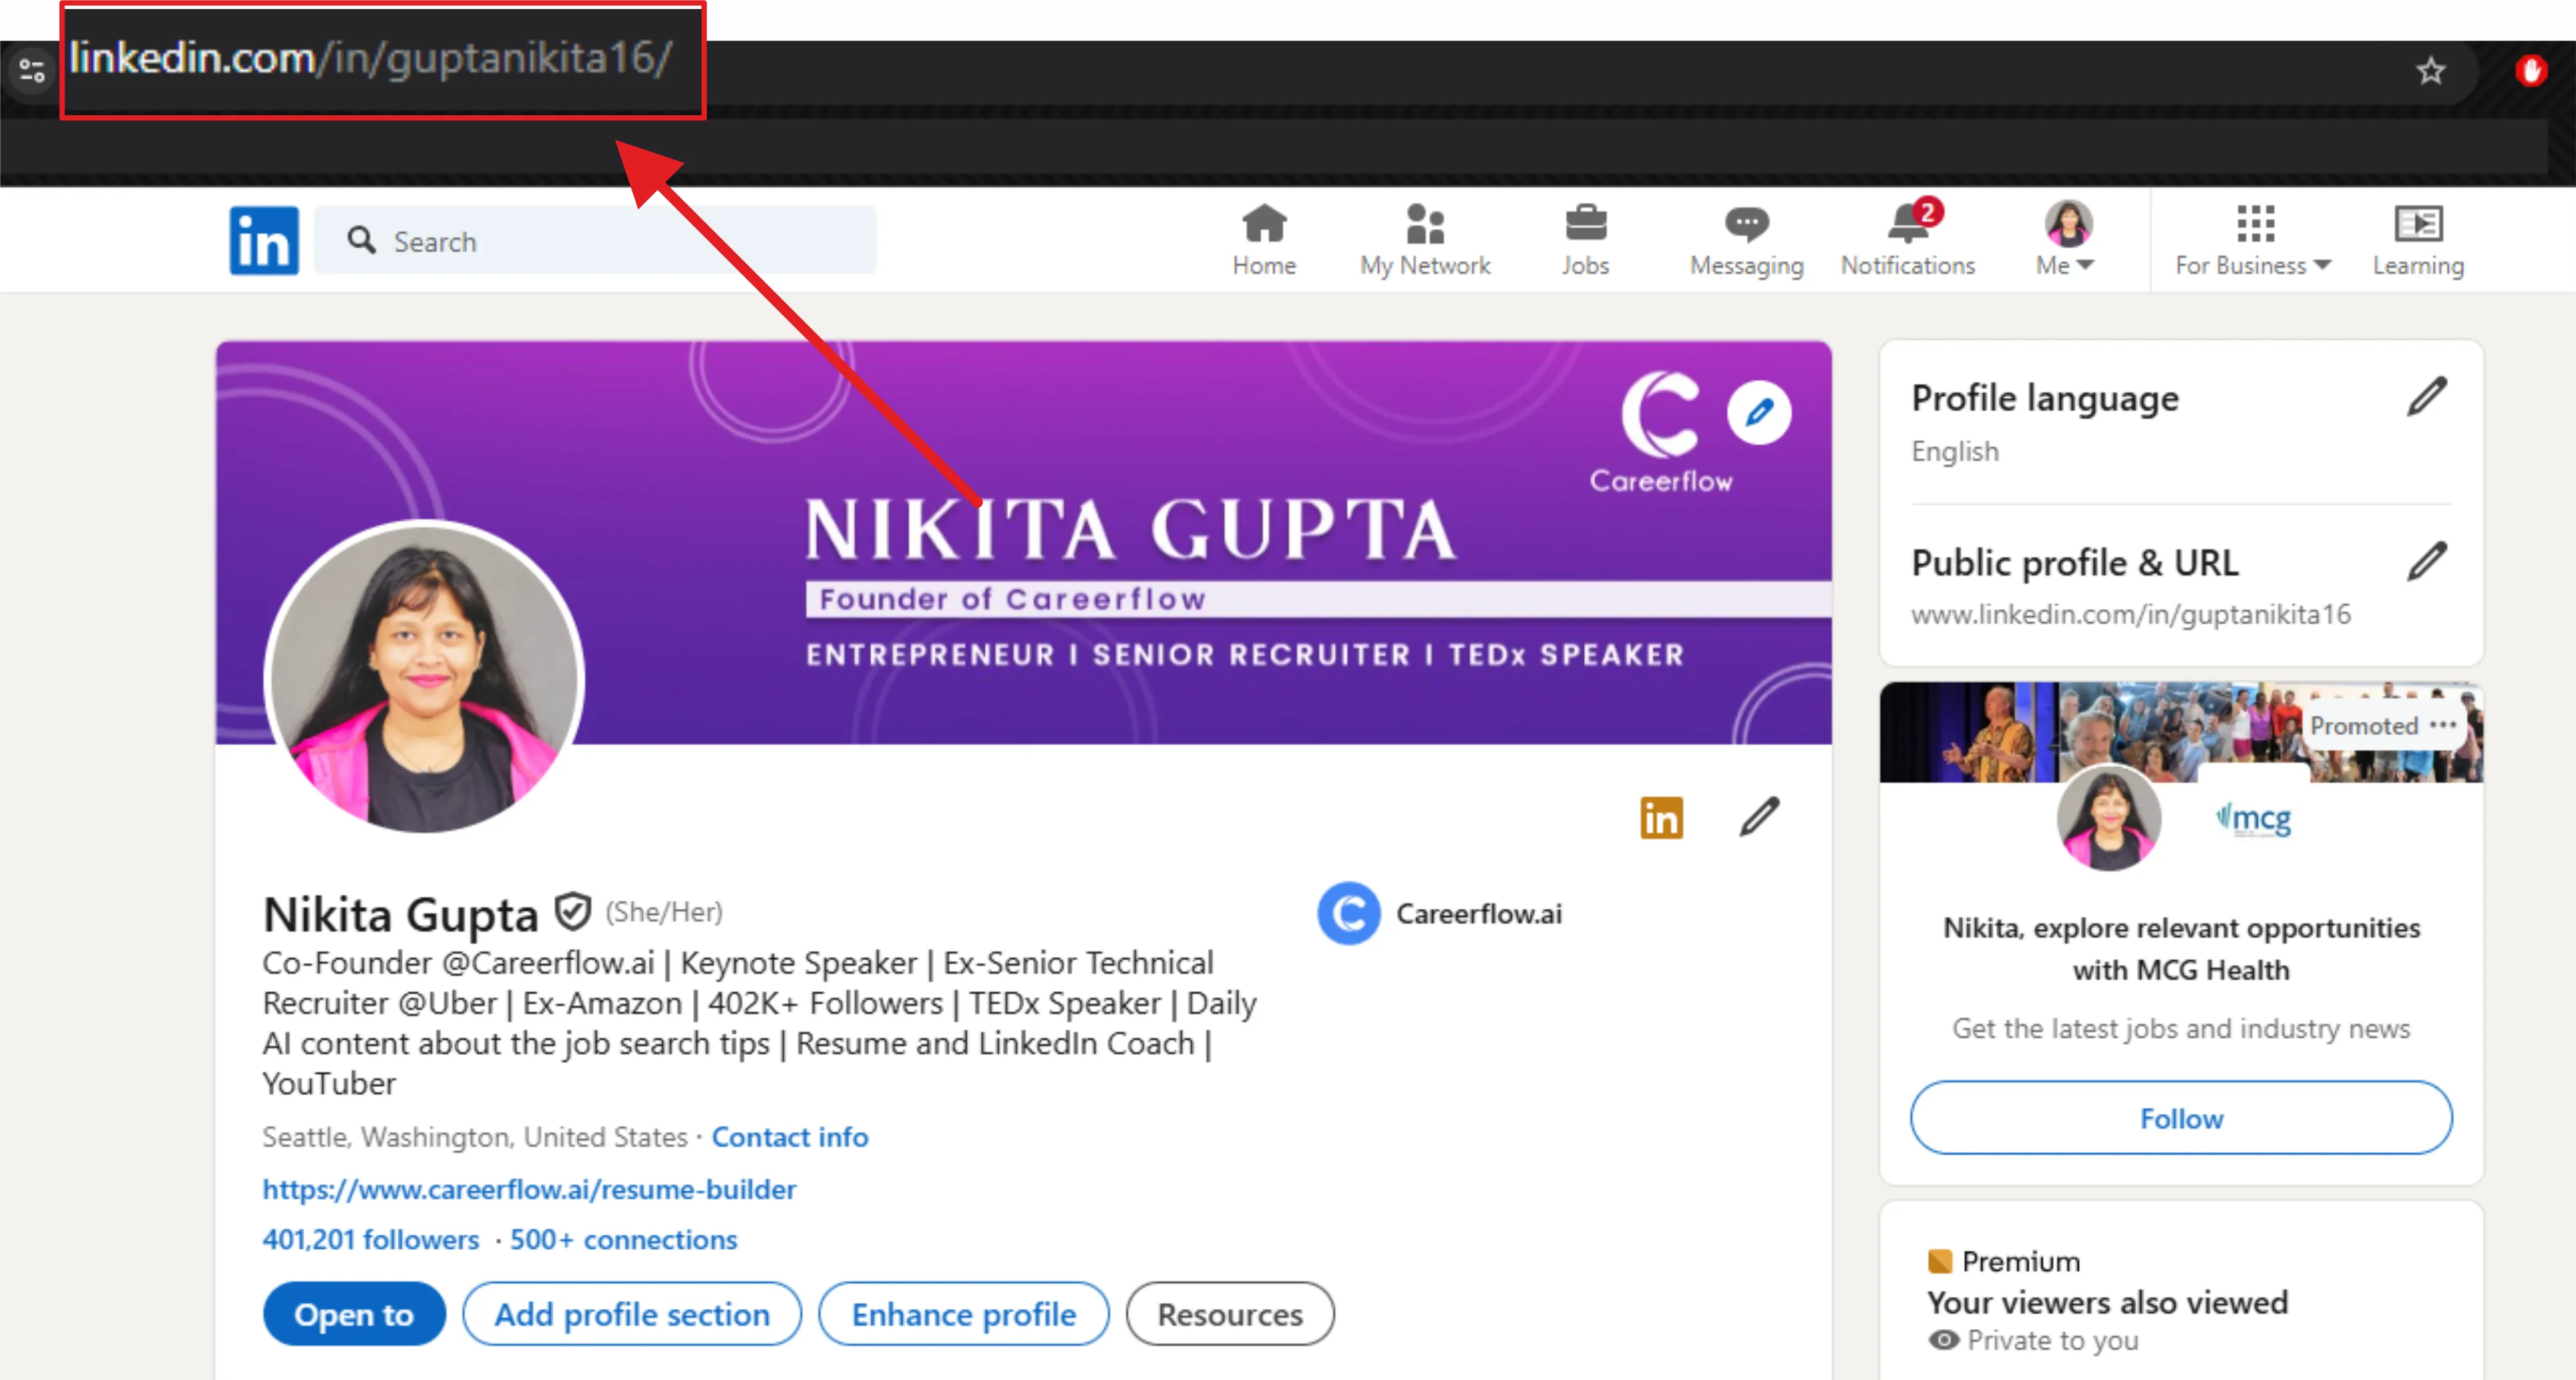
Task: Click the Your viewers also viewed heading
Action: click(x=2107, y=1302)
